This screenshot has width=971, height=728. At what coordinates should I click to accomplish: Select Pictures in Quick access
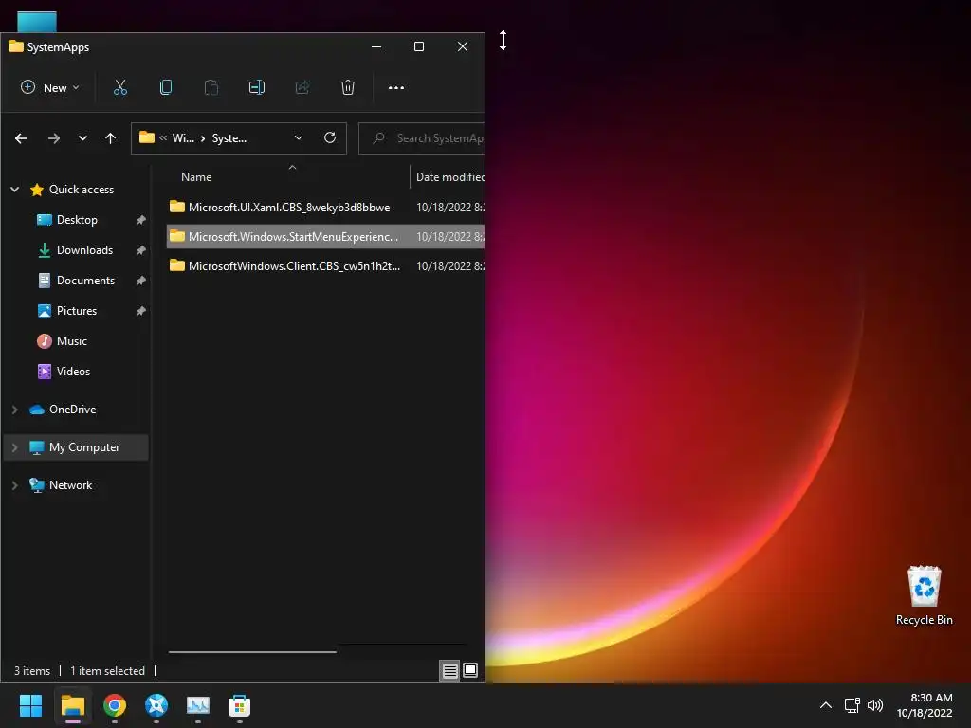(x=77, y=311)
